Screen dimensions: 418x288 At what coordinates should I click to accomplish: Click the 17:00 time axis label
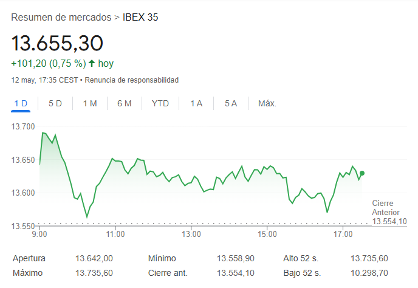point(343,234)
